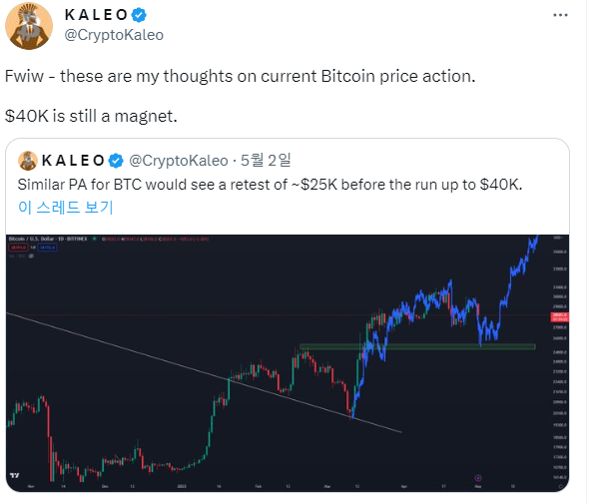Click KALEO's large profile avatar
The image size is (605, 503).
31,25
